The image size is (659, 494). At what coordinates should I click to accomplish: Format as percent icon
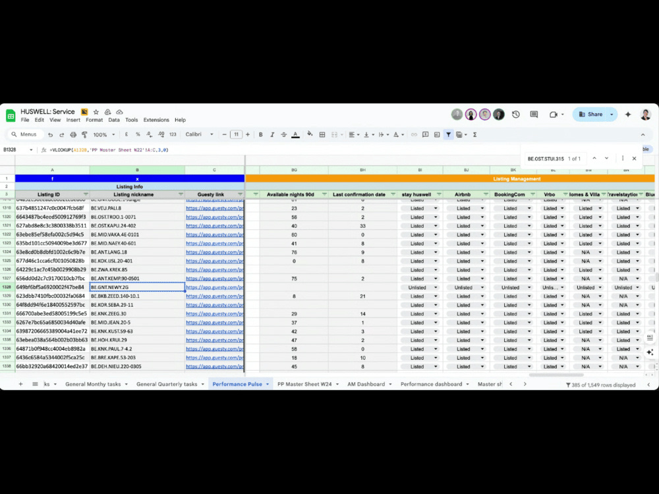138,135
